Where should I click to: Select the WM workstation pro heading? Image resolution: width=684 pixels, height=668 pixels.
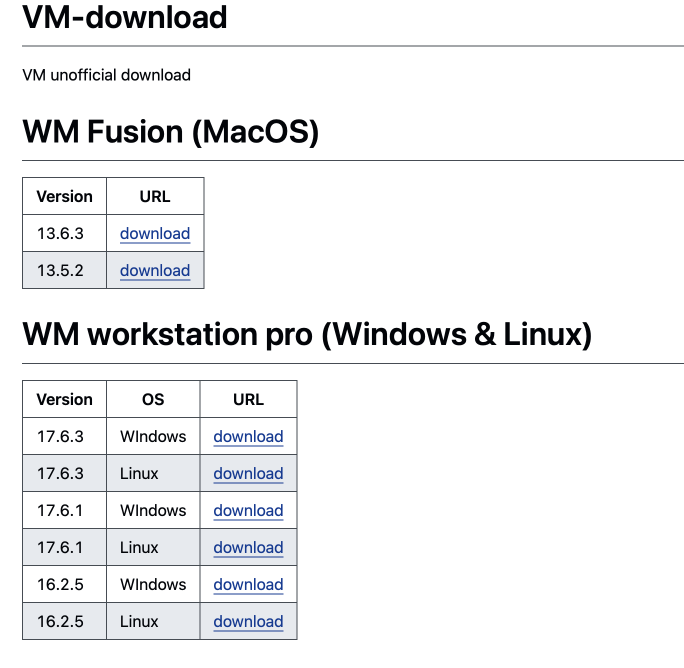click(x=307, y=333)
